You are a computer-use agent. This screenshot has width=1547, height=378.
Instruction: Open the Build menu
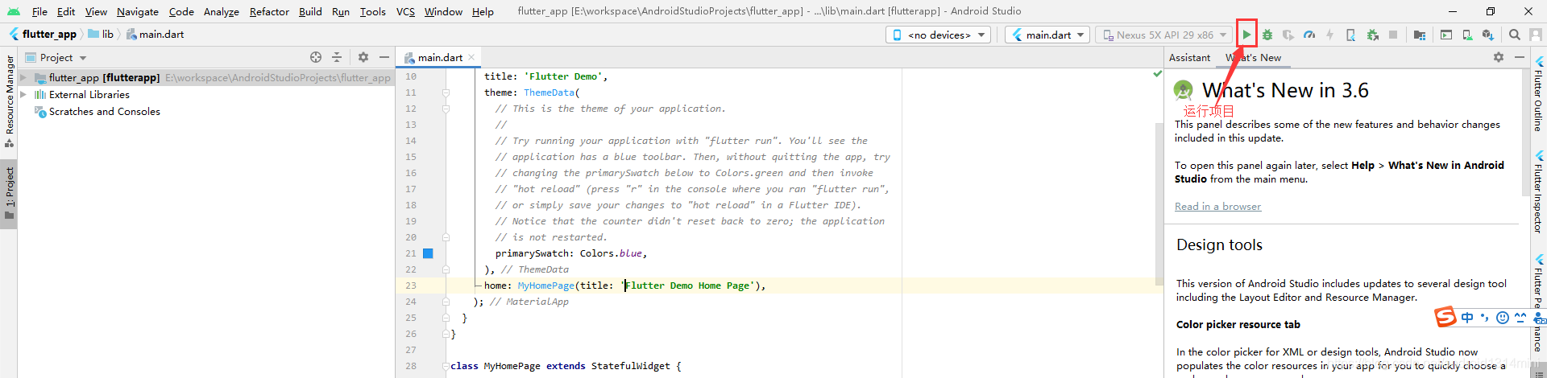[x=310, y=11]
